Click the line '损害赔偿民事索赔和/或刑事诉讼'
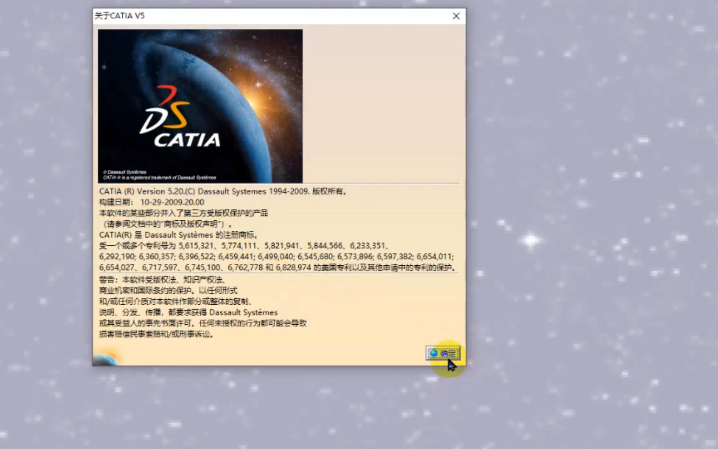This screenshot has width=718, height=449. tap(157, 334)
